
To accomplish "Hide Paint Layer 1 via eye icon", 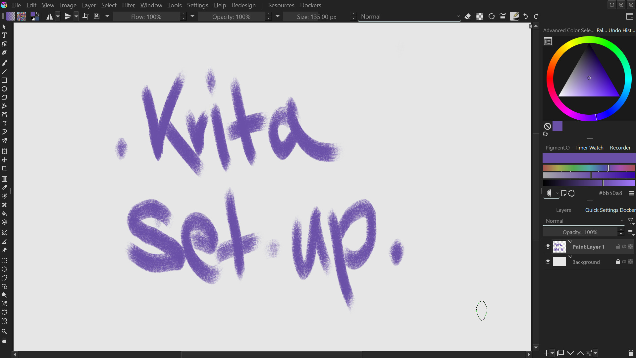I will point(548,246).
